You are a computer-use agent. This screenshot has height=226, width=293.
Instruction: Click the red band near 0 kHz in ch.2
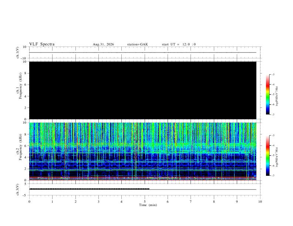[142, 177]
